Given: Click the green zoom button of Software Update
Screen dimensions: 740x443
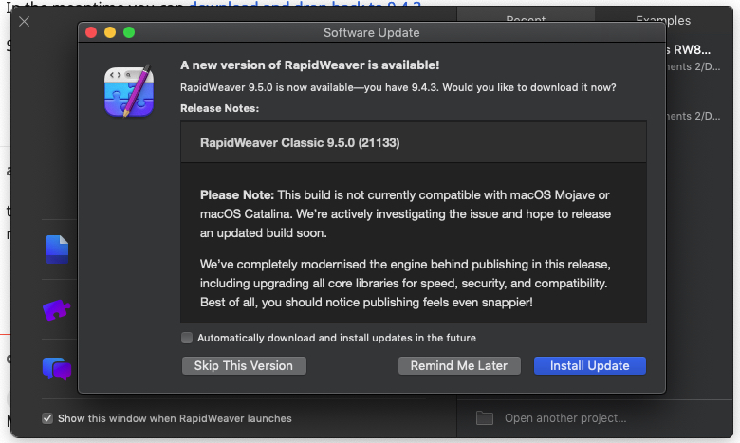Looking at the screenshot, I should pos(129,32).
